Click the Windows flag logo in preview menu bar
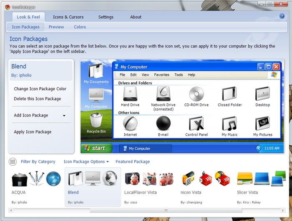This screenshot has height=221, width=292. (x=274, y=74)
